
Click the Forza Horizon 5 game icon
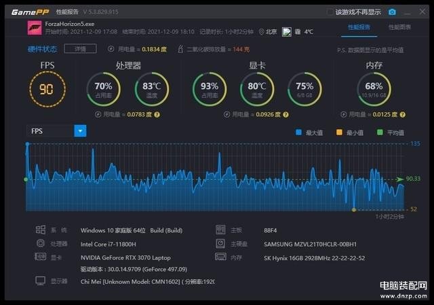[x=35, y=28]
